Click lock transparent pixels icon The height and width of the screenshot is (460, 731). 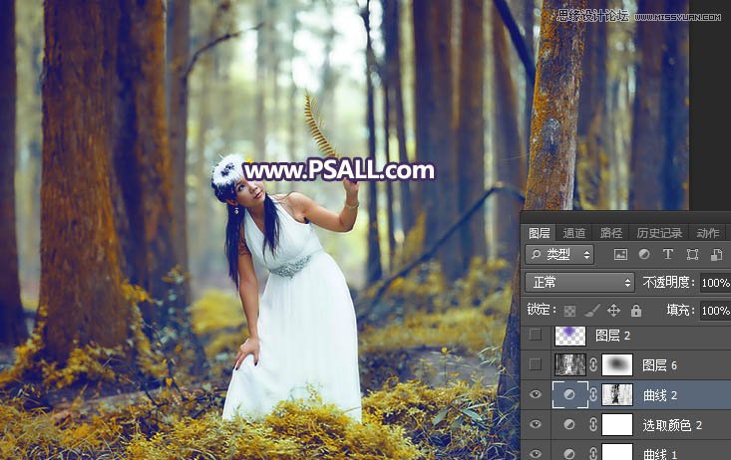coord(569,311)
